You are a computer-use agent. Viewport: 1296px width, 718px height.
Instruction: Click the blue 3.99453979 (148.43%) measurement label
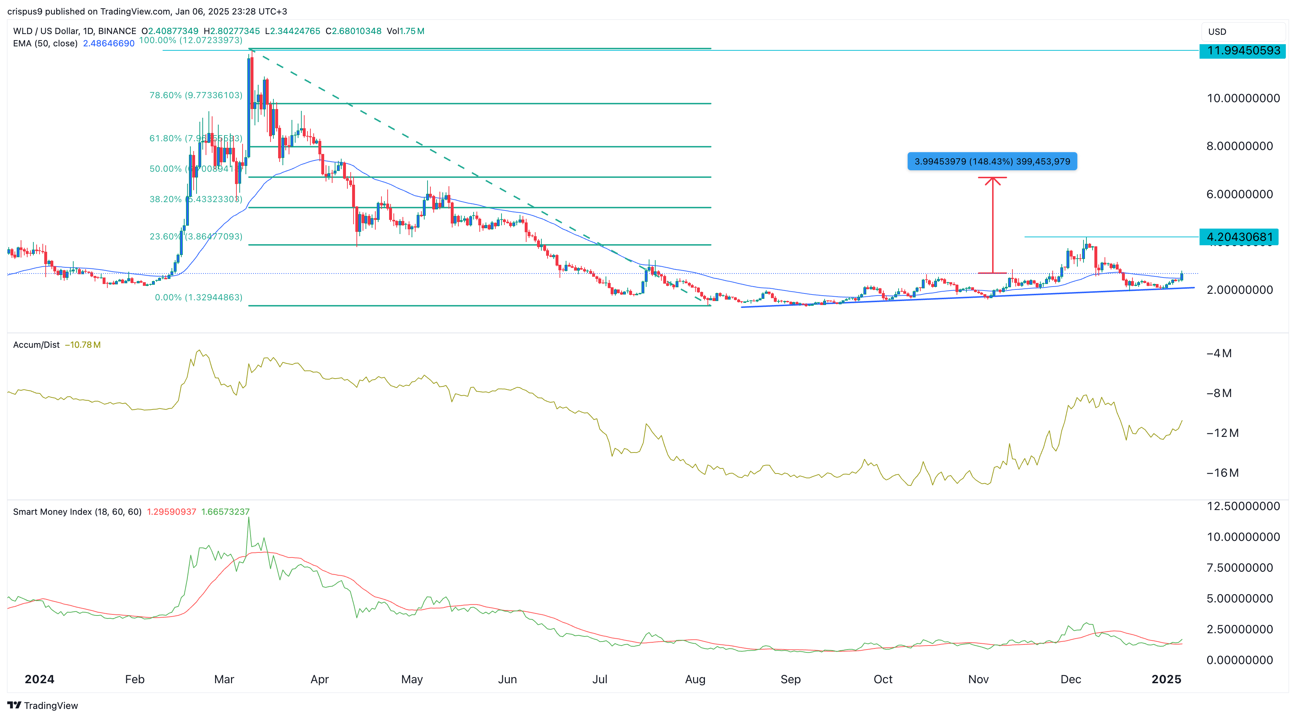[992, 161]
